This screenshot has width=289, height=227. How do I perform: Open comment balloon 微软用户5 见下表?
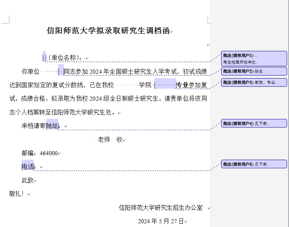254,164
